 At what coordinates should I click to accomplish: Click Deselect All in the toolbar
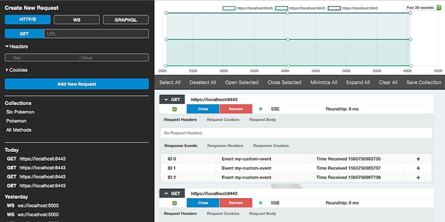[203, 83]
